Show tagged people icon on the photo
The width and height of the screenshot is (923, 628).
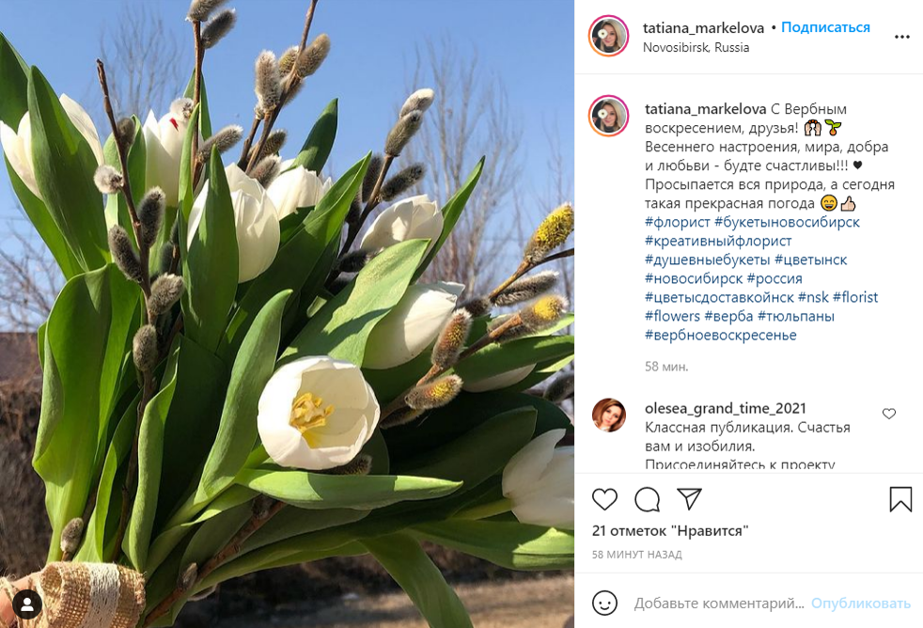point(27,604)
